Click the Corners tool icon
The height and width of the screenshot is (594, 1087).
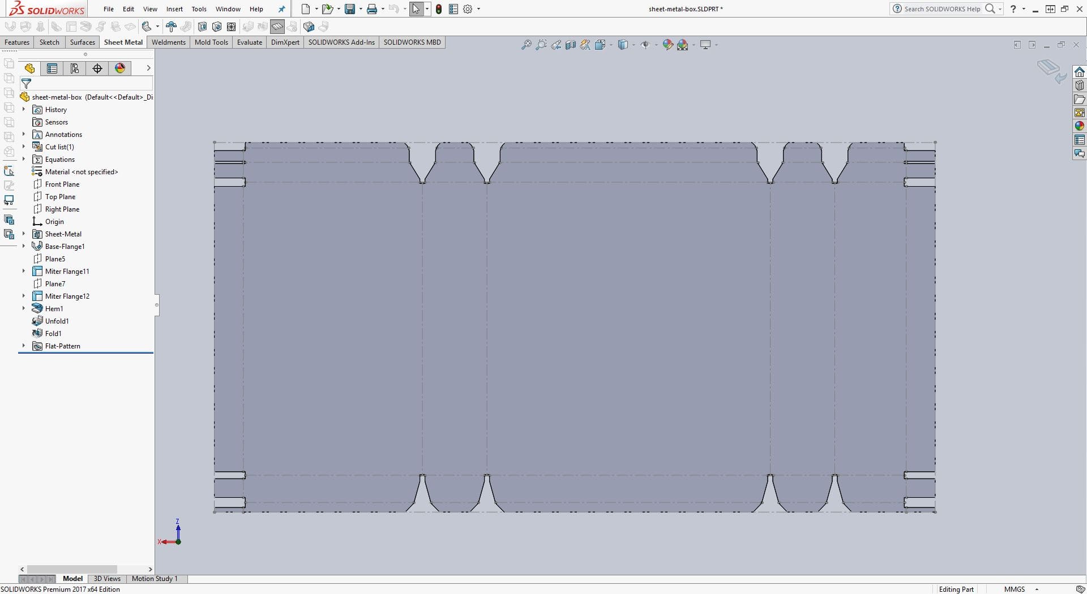coord(147,27)
